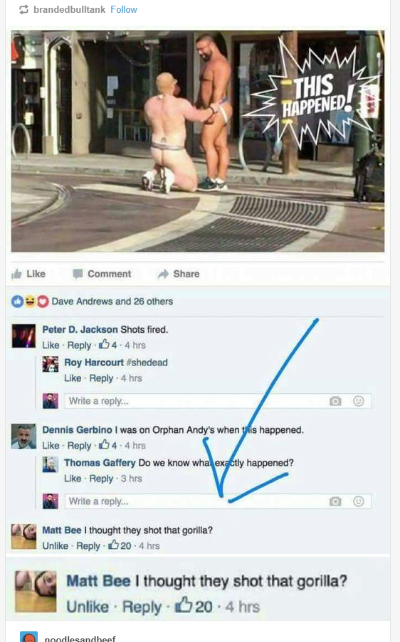Viewport: 400px width, 642px height.
Task: Like the post via thumbs-up icon
Action: [x=28, y=274]
